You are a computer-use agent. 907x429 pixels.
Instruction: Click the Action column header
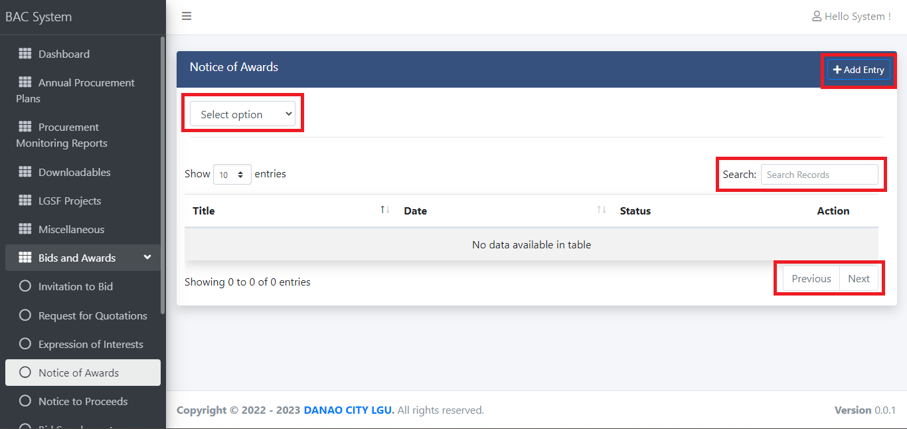(833, 211)
